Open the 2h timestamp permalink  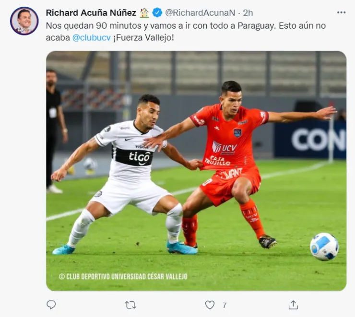[248, 12]
